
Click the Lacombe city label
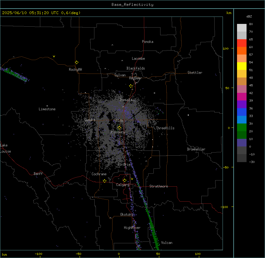tap(138, 59)
